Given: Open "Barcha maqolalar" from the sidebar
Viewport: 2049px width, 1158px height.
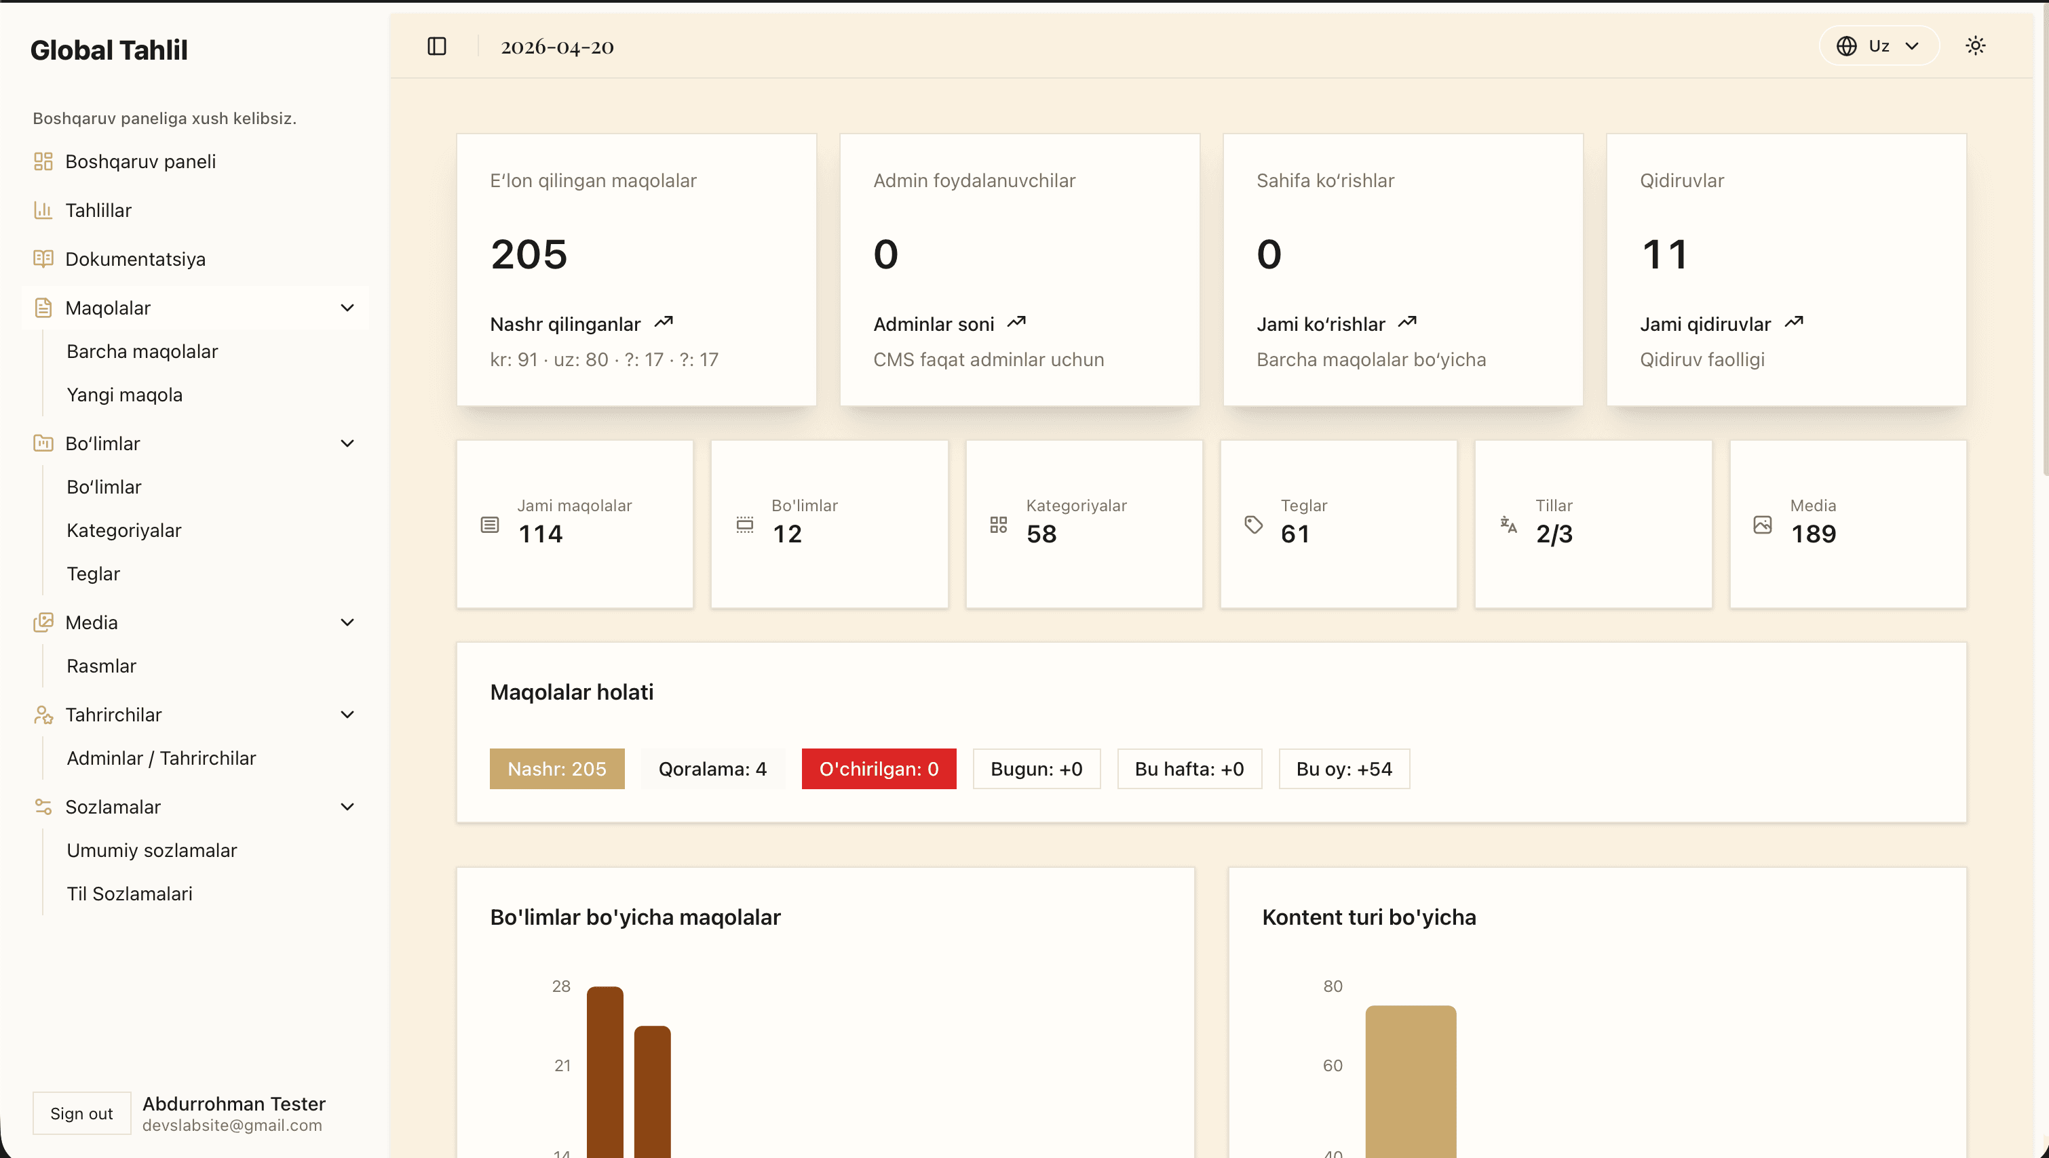Looking at the screenshot, I should 142,351.
